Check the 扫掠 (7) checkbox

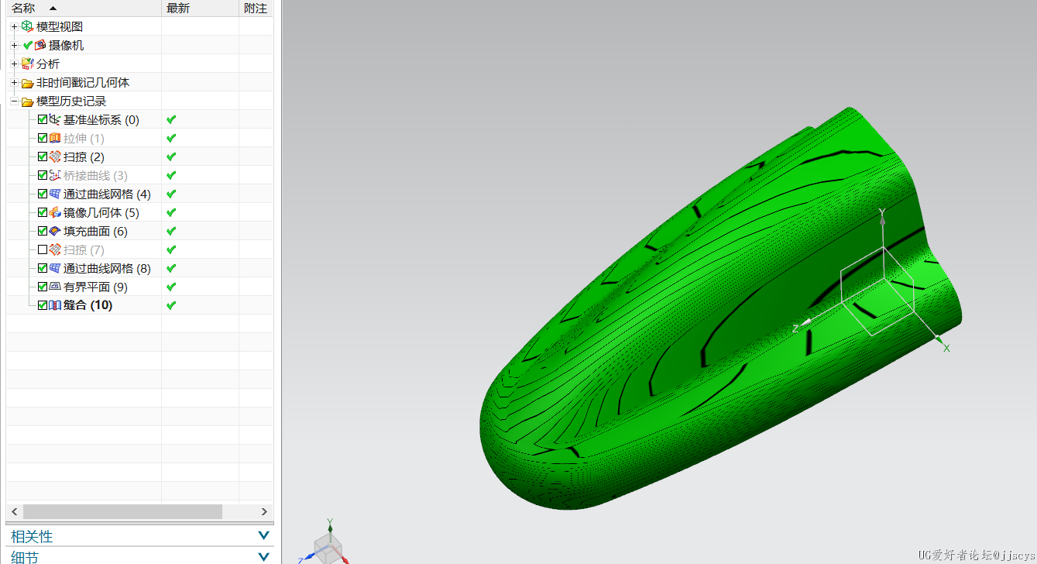[43, 249]
